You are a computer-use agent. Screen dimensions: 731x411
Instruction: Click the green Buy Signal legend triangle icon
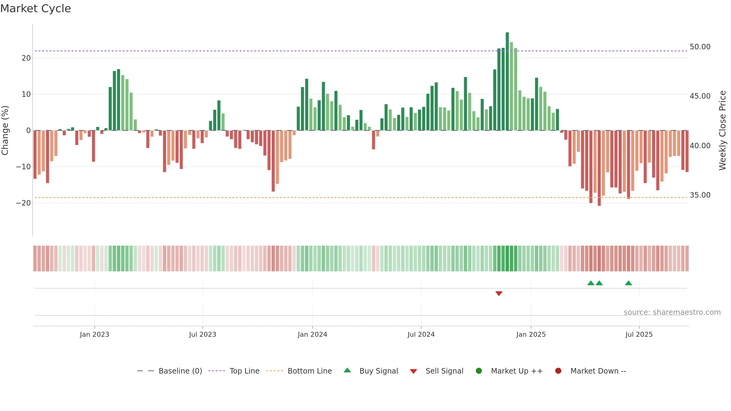(x=347, y=370)
